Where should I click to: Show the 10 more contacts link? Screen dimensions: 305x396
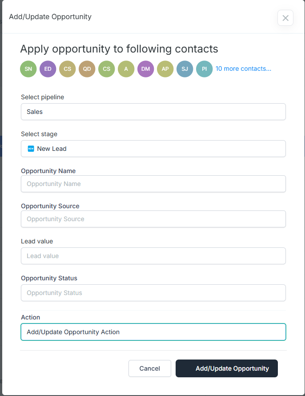click(244, 69)
